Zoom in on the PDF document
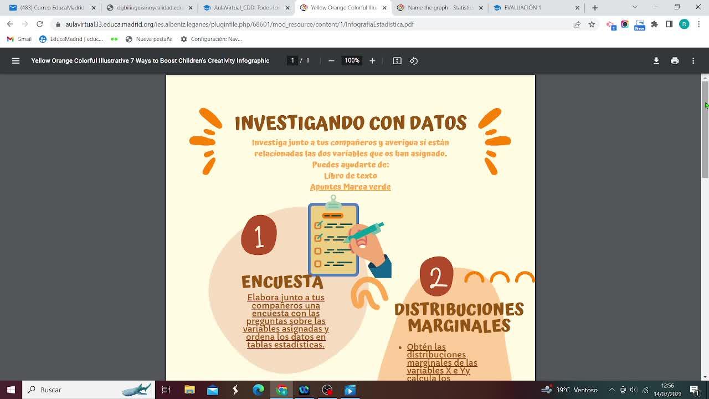Viewport: 709px width, 399px height. 372,61
